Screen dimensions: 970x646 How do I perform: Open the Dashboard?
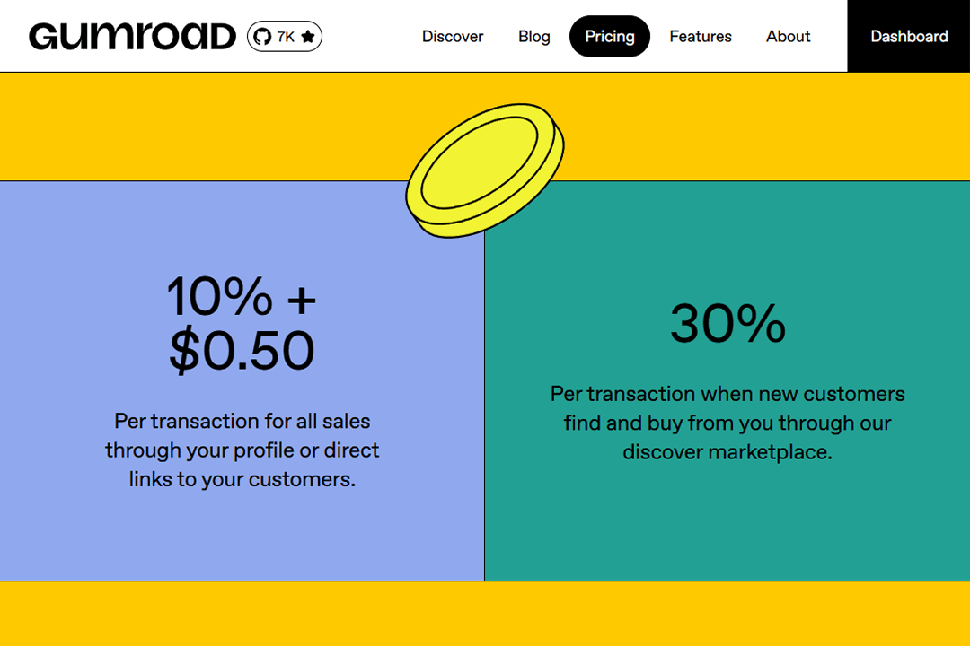click(909, 37)
